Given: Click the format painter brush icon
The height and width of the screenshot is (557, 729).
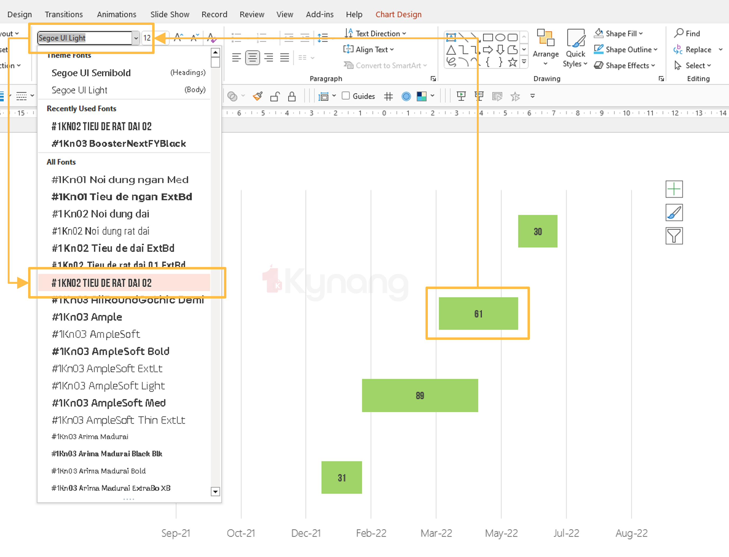Looking at the screenshot, I should [257, 96].
